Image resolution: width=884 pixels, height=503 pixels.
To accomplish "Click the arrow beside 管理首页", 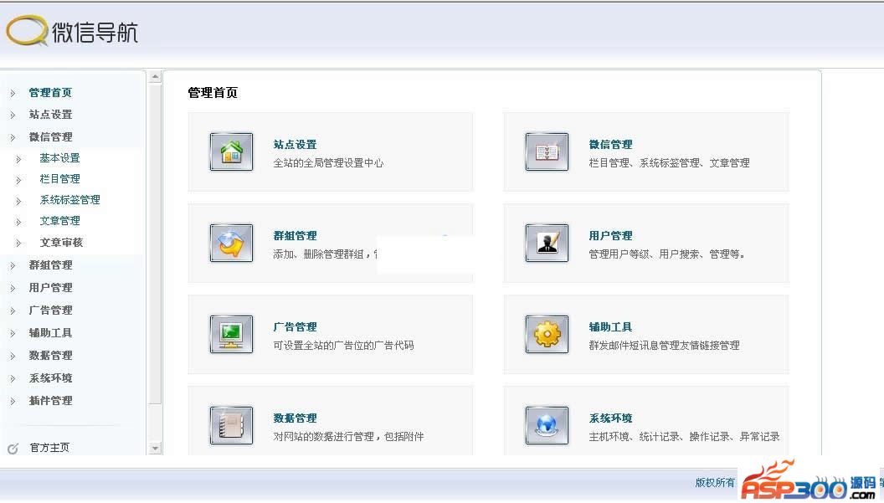I will [13, 93].
